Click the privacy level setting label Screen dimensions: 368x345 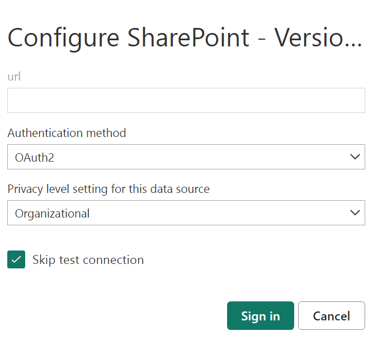coord(108,189)
